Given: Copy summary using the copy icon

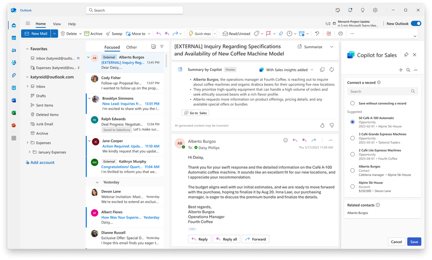Looking at the screenshot, I should (322, 70).
